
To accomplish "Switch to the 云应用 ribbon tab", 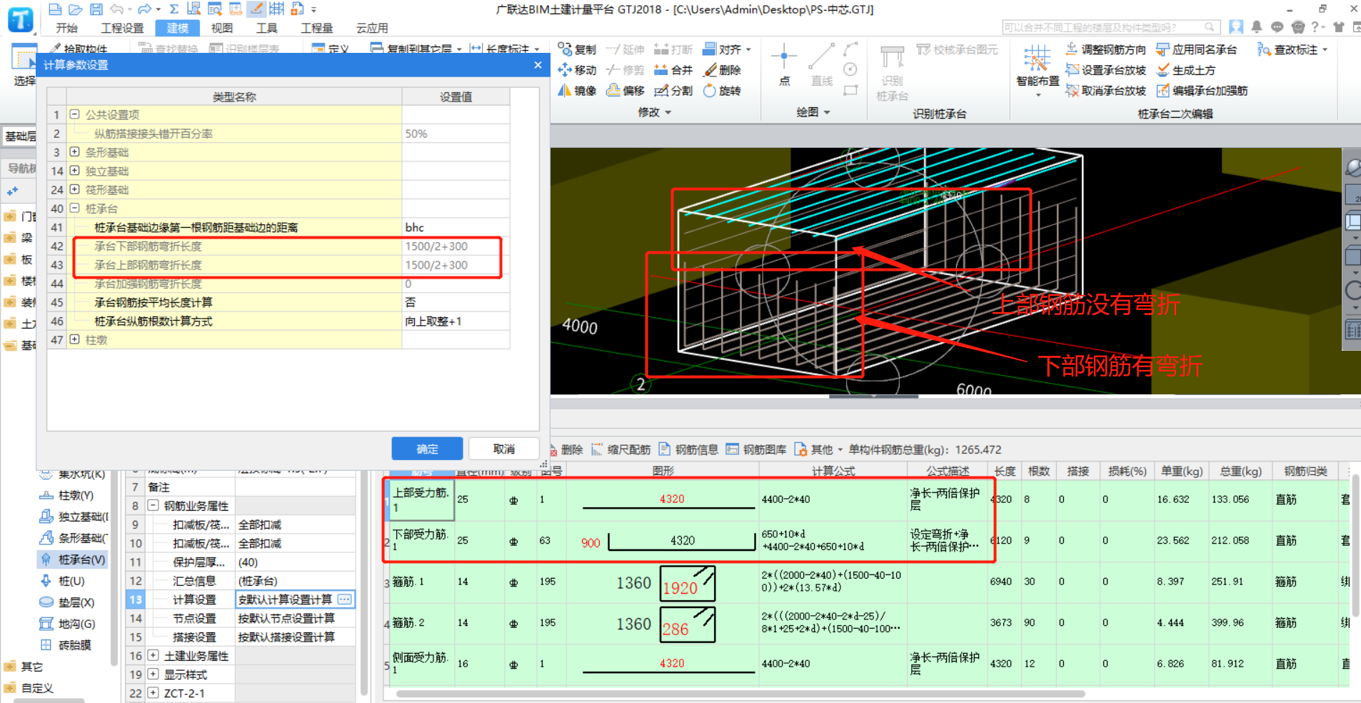I will pyautogui.click(x=372, y=28).
